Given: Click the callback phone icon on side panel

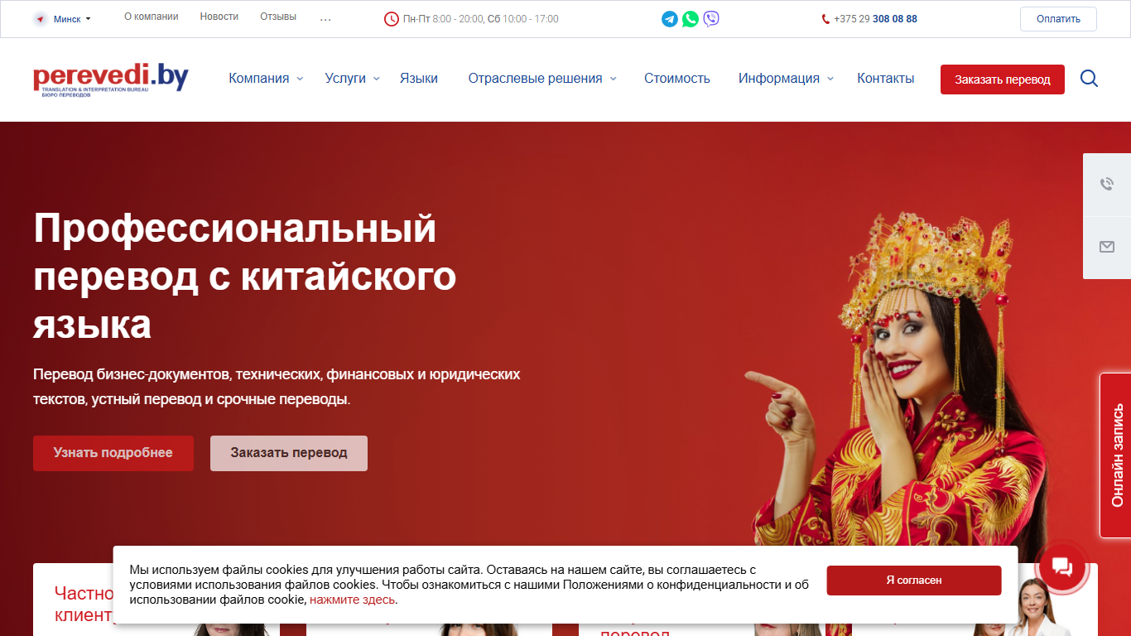Looking at the screenshot, I should (x=1107, y=184).
